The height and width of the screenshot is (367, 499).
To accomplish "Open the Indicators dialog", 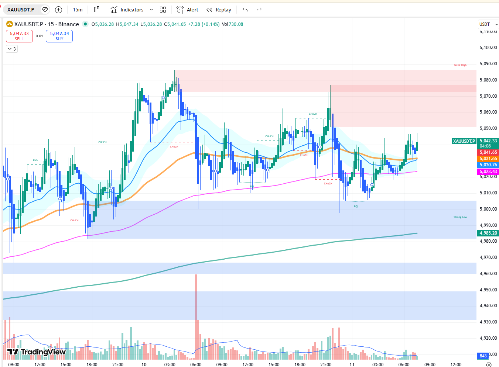I will (127, 10).
